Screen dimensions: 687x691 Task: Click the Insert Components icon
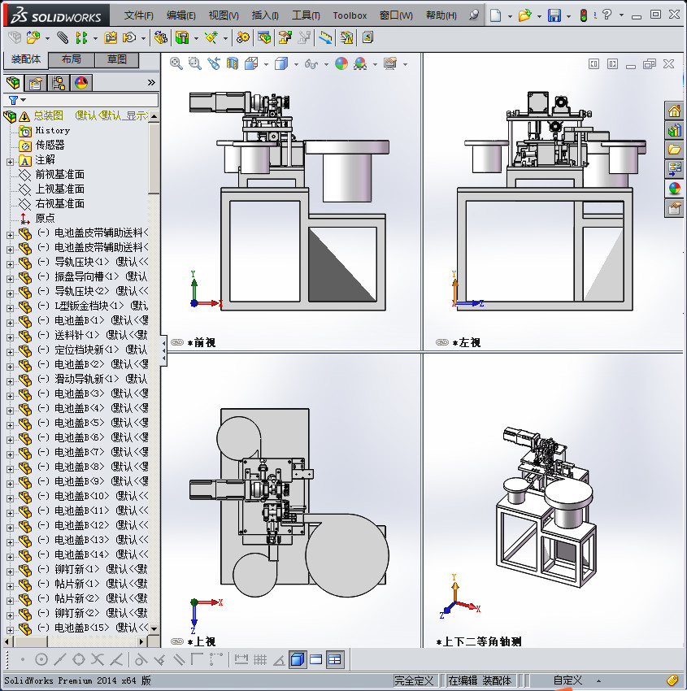(x=33, y=38)
